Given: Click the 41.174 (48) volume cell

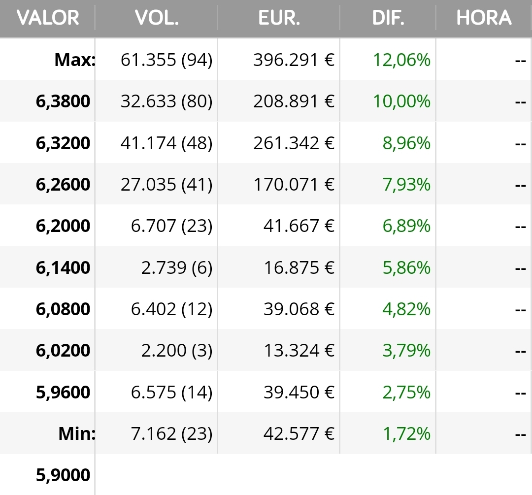Looking at the screenshot, I should click(166, 143).
